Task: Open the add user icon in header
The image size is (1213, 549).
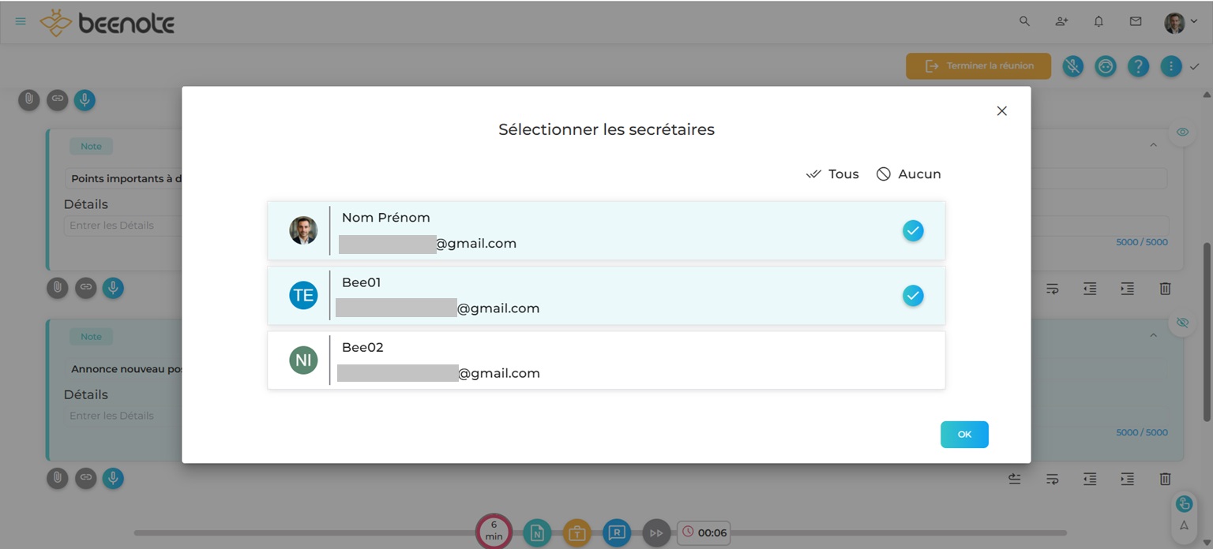Action: (x=1061, y=22)
